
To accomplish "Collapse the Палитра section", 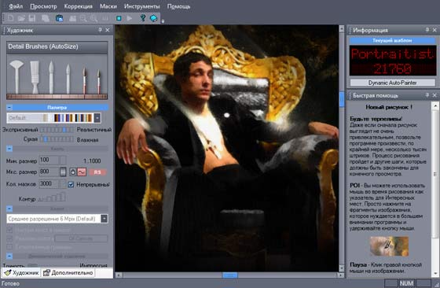I will 9,107.
